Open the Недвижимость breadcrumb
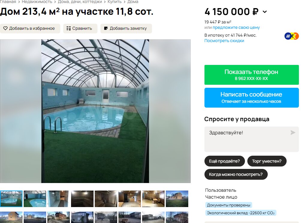The width and height of the screenshot is (301, 223). tap(37, 2)
